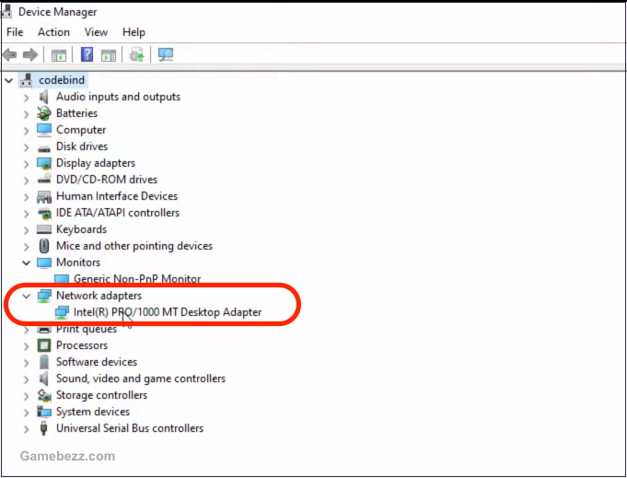The image size is (627, 478).
Task: Click the IDE ATA/ATAPI controllers icon
Action: click(x=44, y=213)
